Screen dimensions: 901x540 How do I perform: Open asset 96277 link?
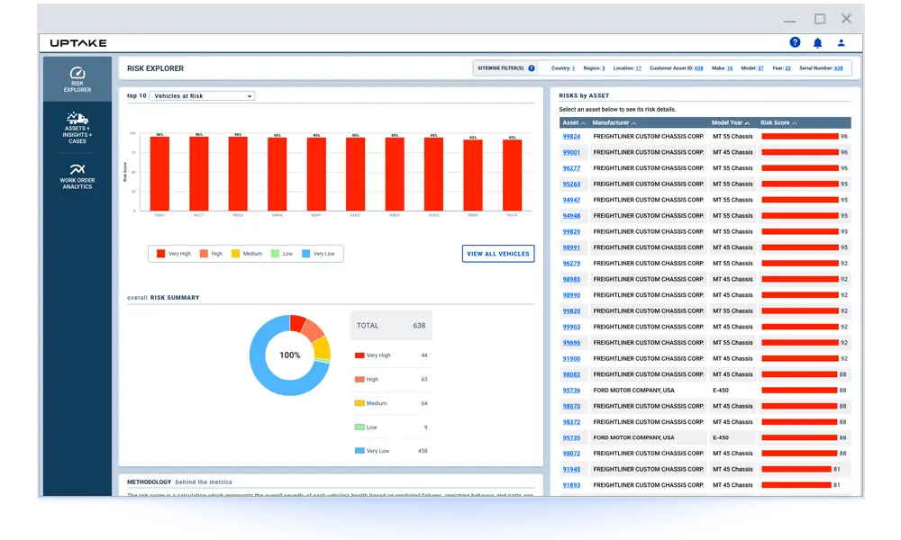[571, 168]
